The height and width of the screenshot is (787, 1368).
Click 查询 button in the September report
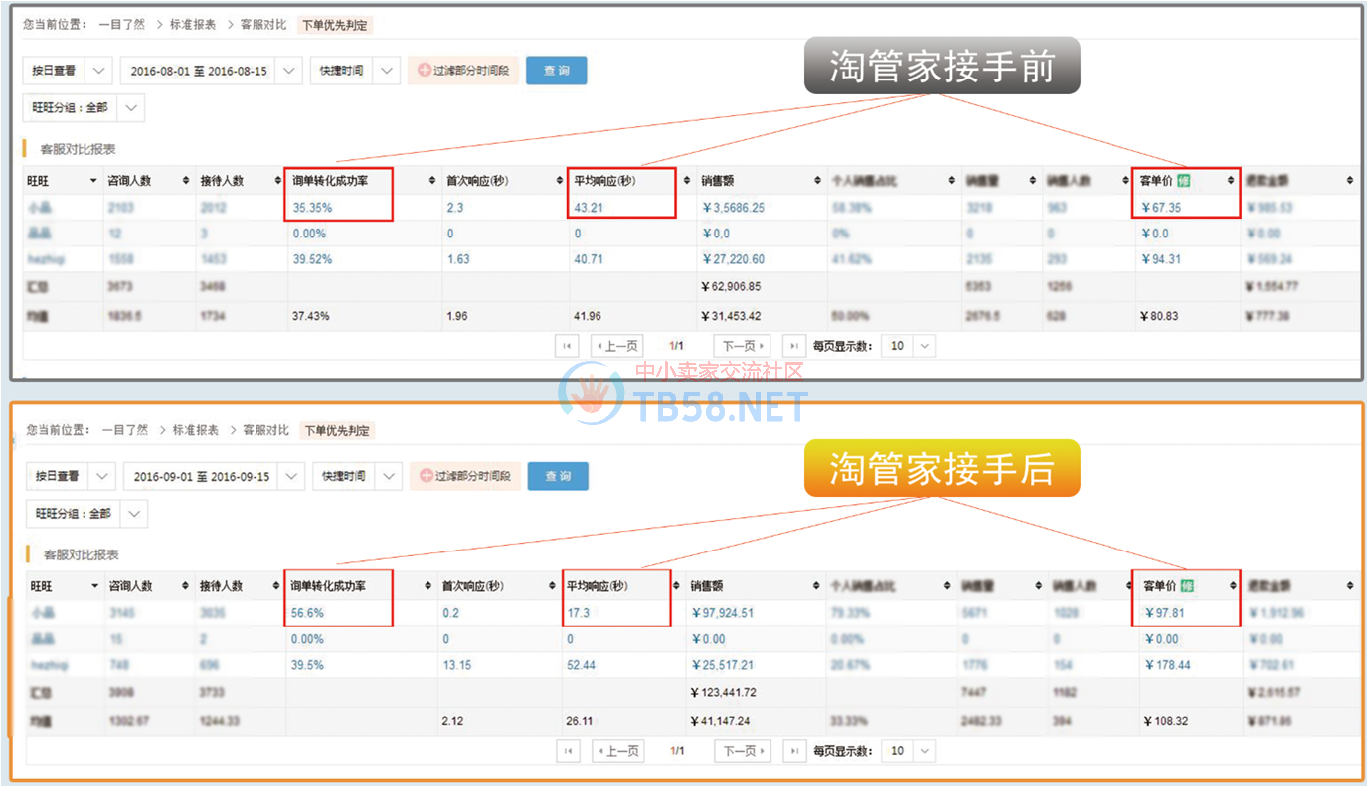click(x=558, y=476)
